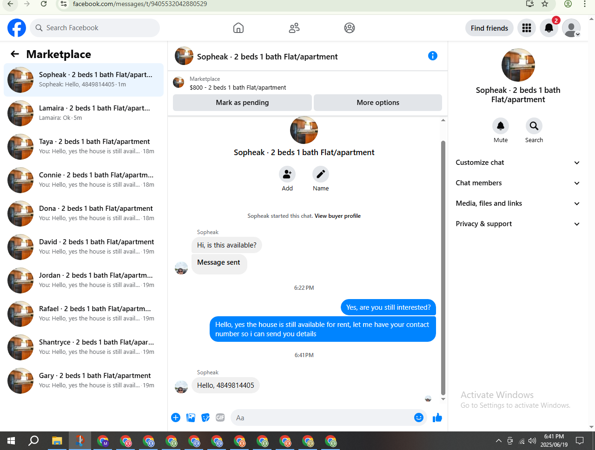Open Gary conversation in list
The height and width of the screenshot is (450, 595).
tap(84, 381)
